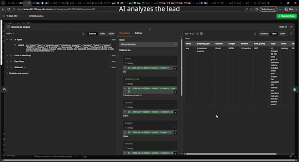The height and width of the screenshot is (162, 299).
Task: Click the left edge previous node icon
Action: [4, 89]
